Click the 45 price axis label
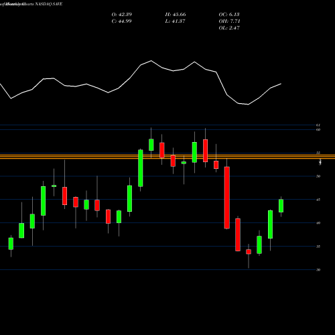 click(x=318, y=200)
